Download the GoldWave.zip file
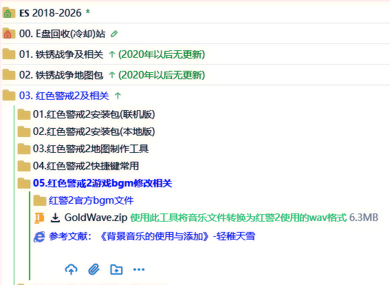Image resolution: width=390 pixels, height=285 pixels. pyautogui.click(x=96, y=218)
